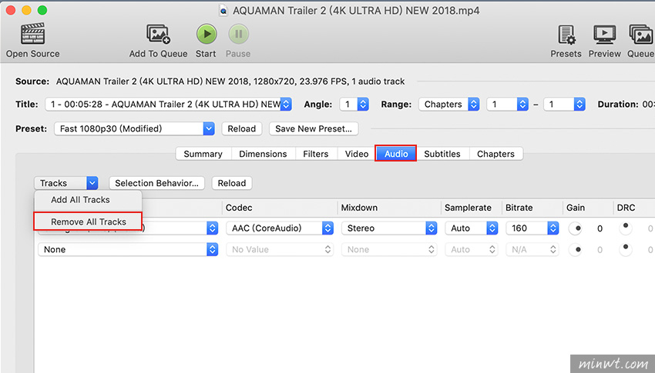Open the Preset Fast 1080p30 dropdown

[134, 128]
